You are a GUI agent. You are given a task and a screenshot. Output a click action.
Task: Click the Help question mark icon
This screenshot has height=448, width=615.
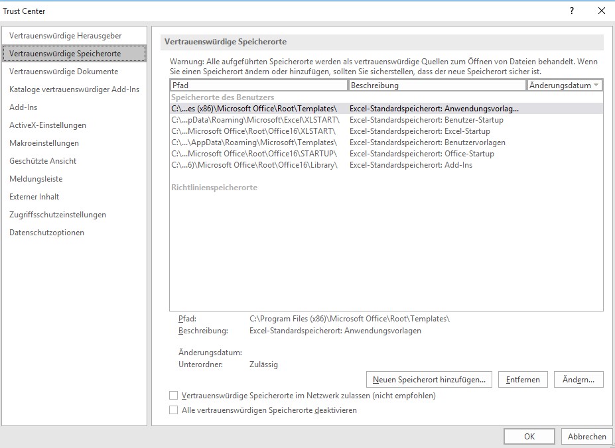(571, 11)
